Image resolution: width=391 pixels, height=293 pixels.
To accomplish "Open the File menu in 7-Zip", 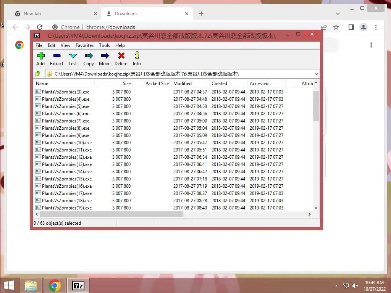I will coord(39,45).
